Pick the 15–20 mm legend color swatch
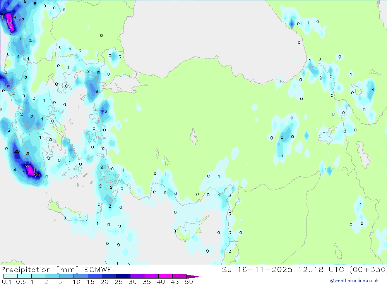This screenshot has width=387, height=284. (95, 276)
